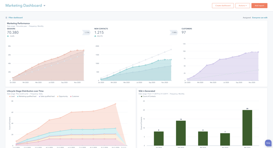Click the CUSTOMERS metric label
The height and width of the screenshot is (148, 273).
pos(187,29)
